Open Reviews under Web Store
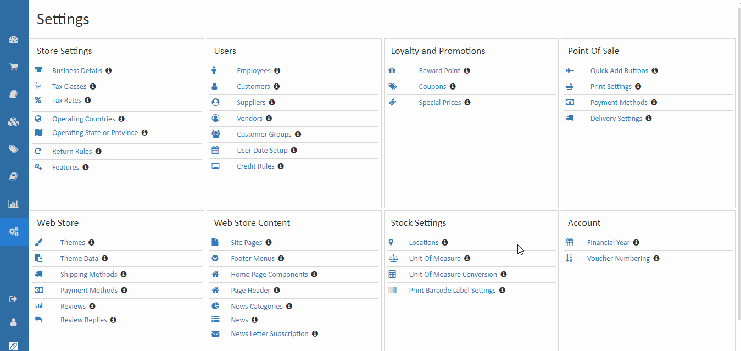The width and height of the screenshot is (741, 351). (73, 307)
